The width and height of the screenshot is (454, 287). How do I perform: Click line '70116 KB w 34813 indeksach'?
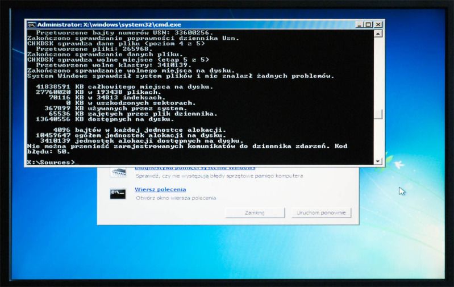coord(107,97)
